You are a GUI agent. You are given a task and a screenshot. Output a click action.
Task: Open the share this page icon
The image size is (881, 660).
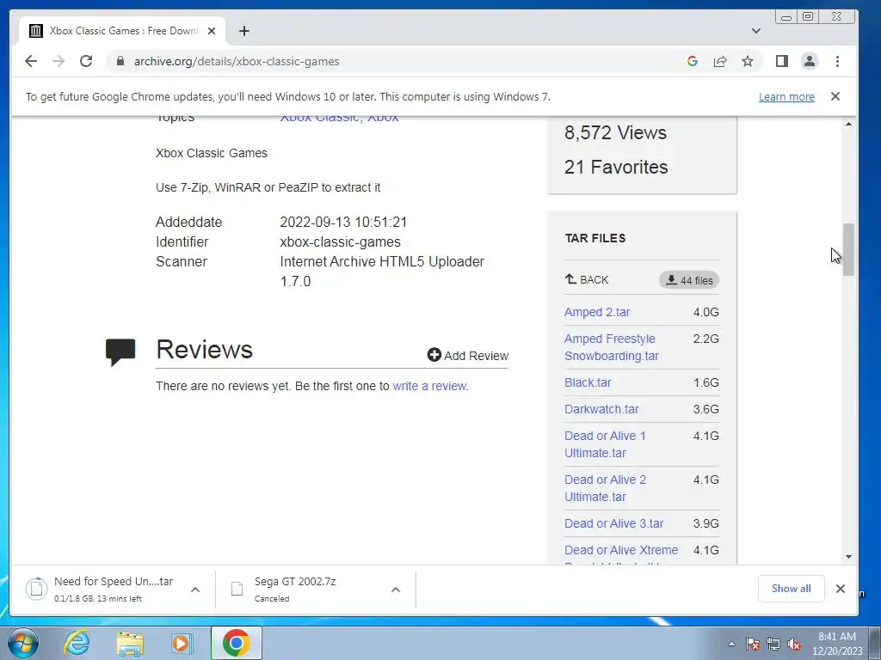(720, 61)
